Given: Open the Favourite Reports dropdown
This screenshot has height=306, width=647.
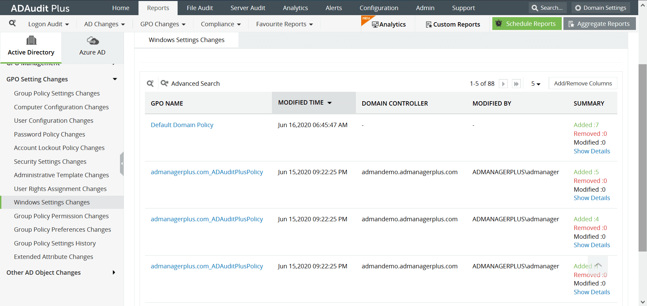Looking at the screenshot, I should tap(284, 24).
